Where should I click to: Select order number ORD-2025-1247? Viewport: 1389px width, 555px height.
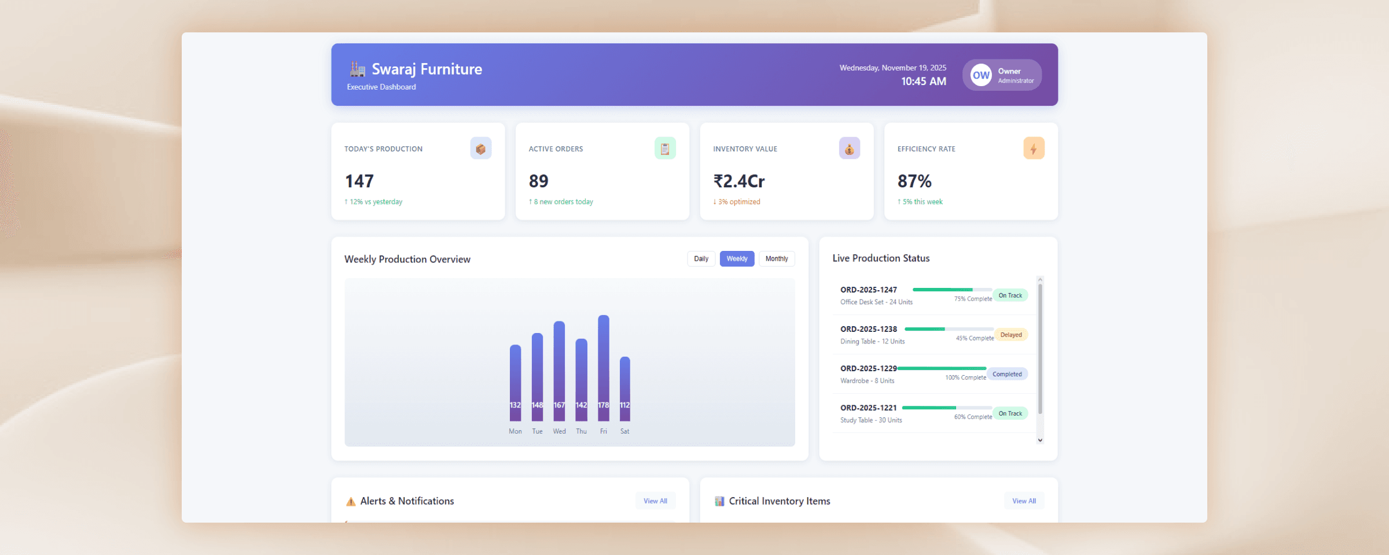pos(869,290)
